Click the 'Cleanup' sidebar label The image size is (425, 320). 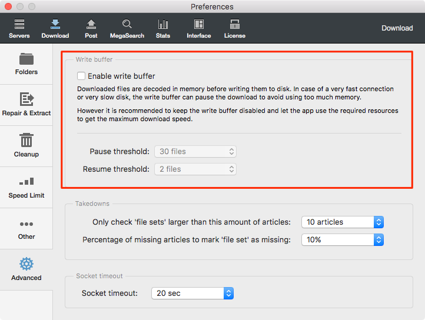(26, 154)
